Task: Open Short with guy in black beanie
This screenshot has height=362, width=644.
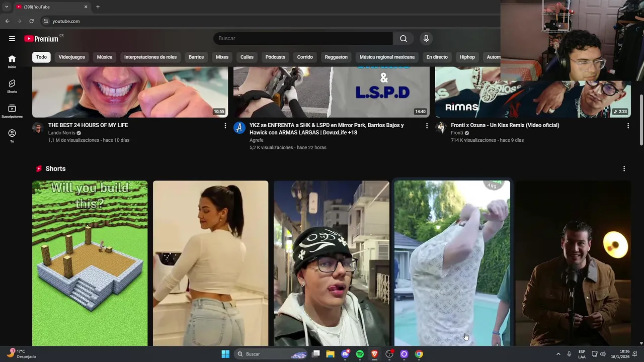Action: pos(332,263)
